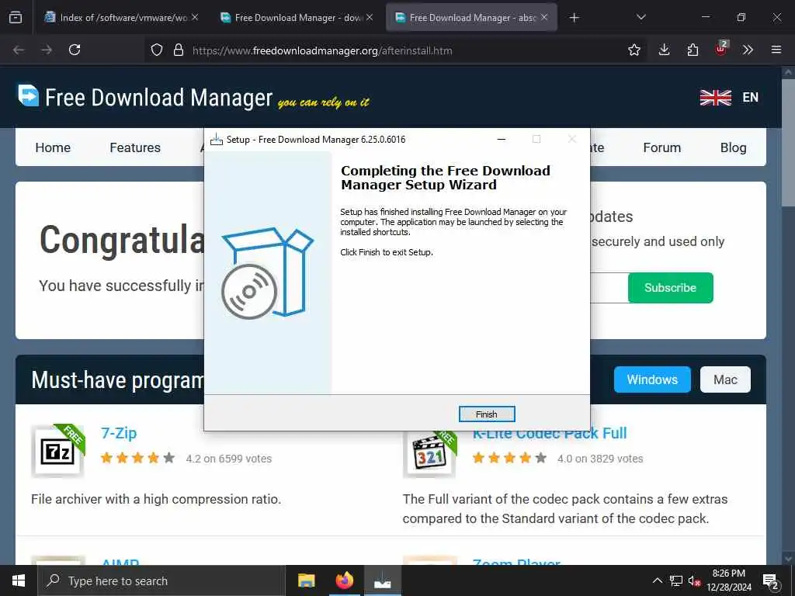Open a new browser tab
795x596 pixels.
click(574, 18)
